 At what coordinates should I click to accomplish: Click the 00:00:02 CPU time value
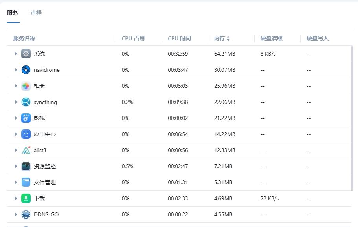pos(178,118)
